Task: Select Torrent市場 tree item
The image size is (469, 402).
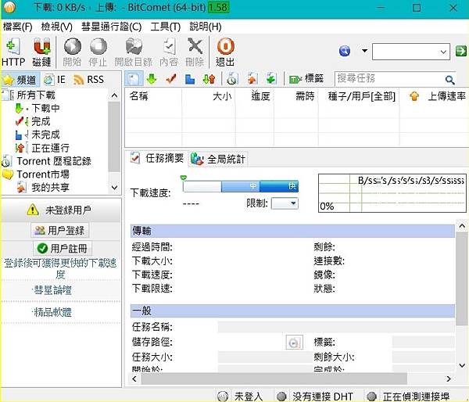Action: click(x=43, y=174)
